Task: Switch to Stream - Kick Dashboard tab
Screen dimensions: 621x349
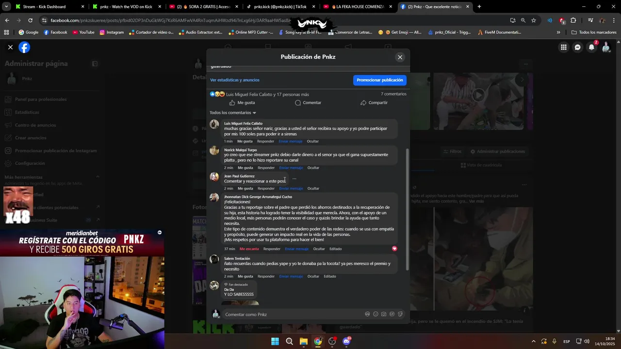Action: click(x=50, y=7)
